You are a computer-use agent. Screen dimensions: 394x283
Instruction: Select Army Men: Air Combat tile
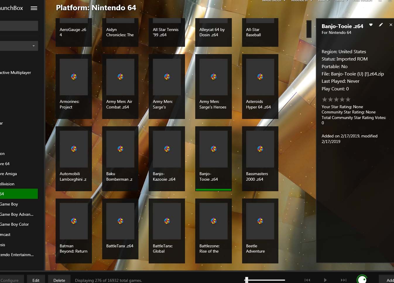pyautogui.click(x=120, y=87)
